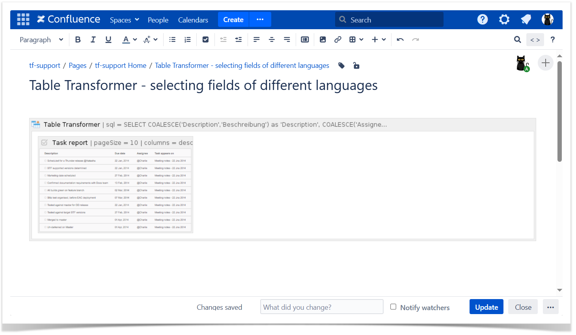Image resolution: width=576 pixels, height=335 pixels.
Task: Open the Paragraph style dropdown
Action: click(x=41, y=39)
